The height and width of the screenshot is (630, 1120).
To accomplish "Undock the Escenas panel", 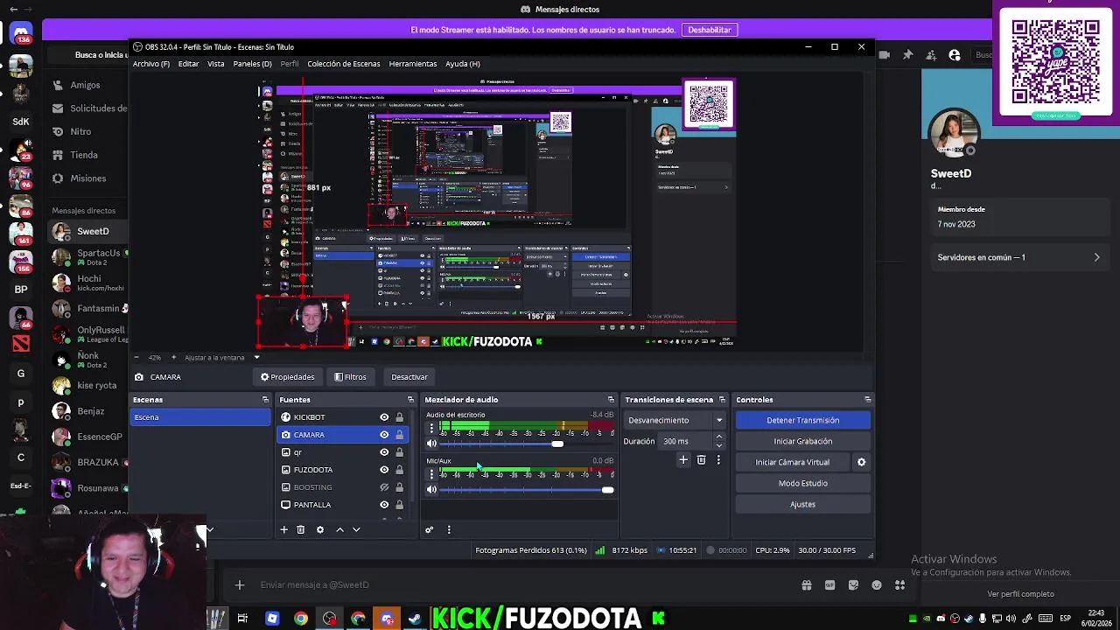I will 265,400.
